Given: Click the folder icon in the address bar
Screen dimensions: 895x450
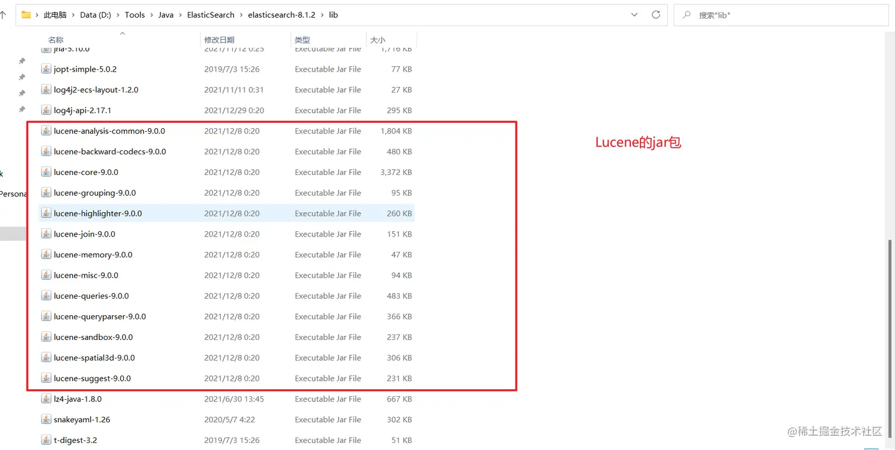Looking at the screenshot, I should pos(26,15).
